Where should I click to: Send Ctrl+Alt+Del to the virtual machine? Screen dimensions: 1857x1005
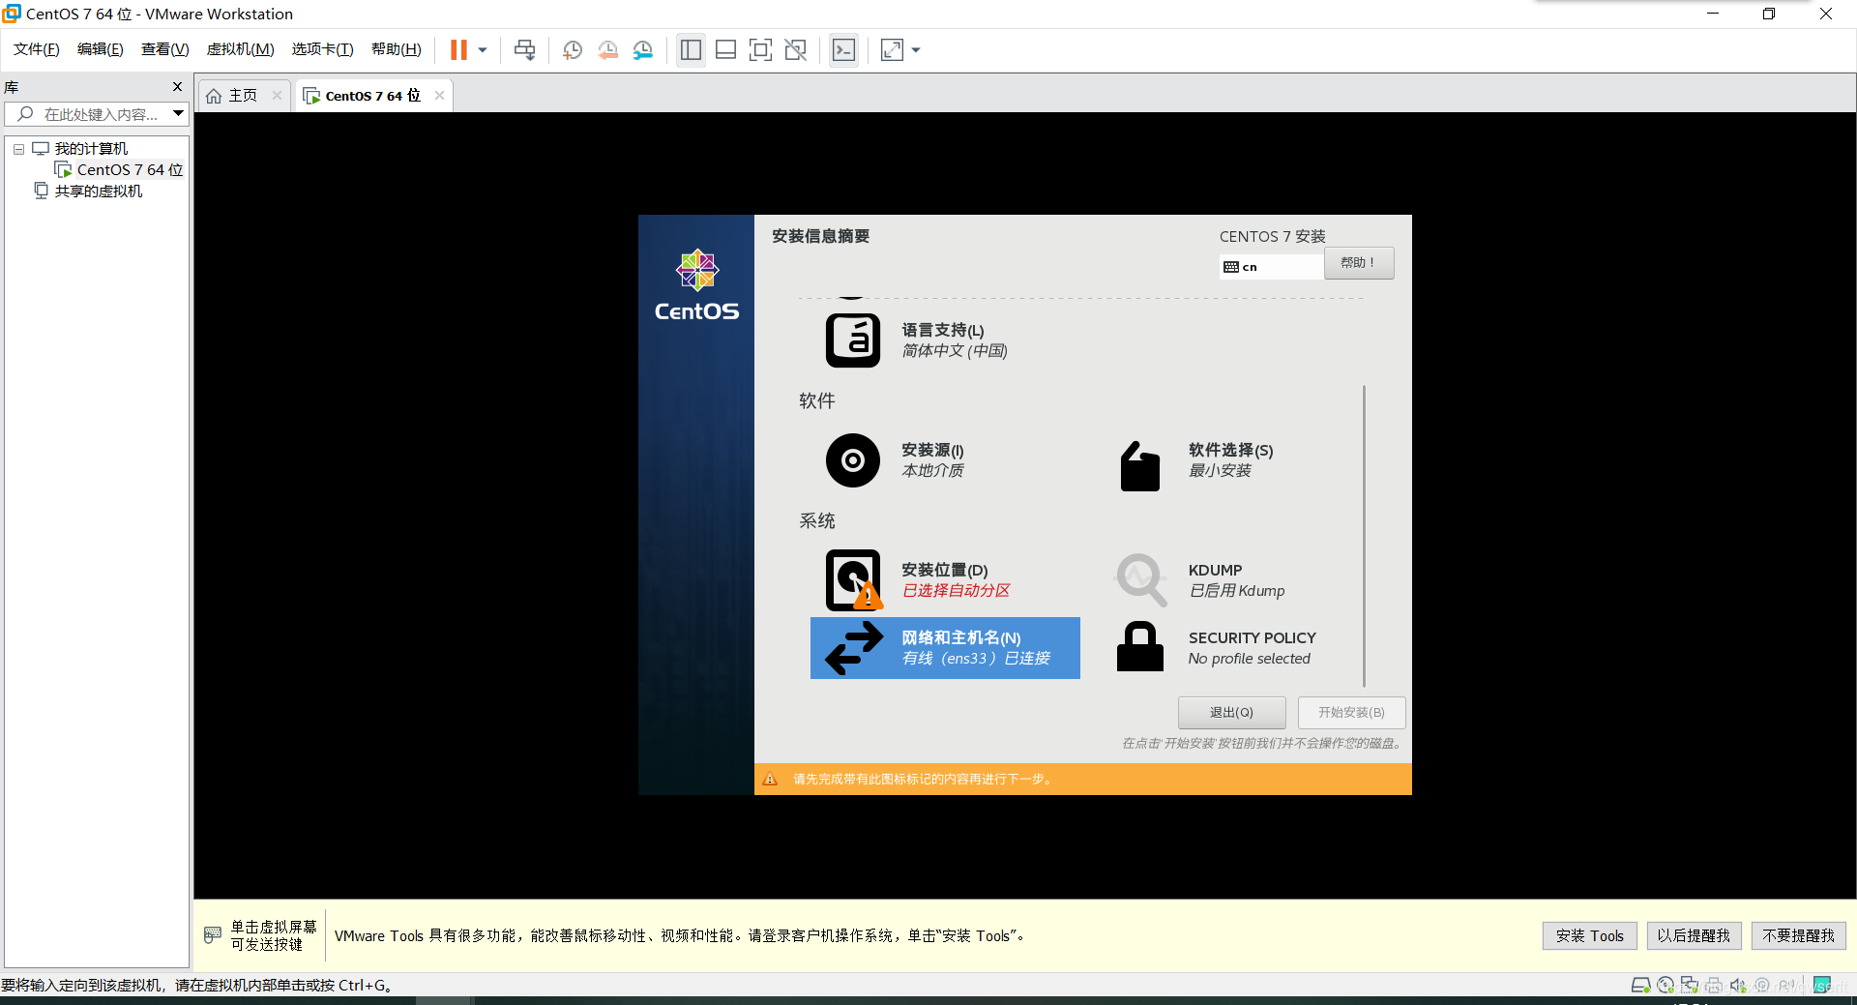(x=524, y=49)
